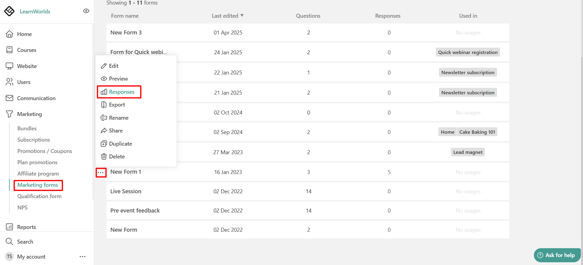Click the TS account avatar
Image resolution: width=583 pixels, height=265 pixels.
pos(9,256)
